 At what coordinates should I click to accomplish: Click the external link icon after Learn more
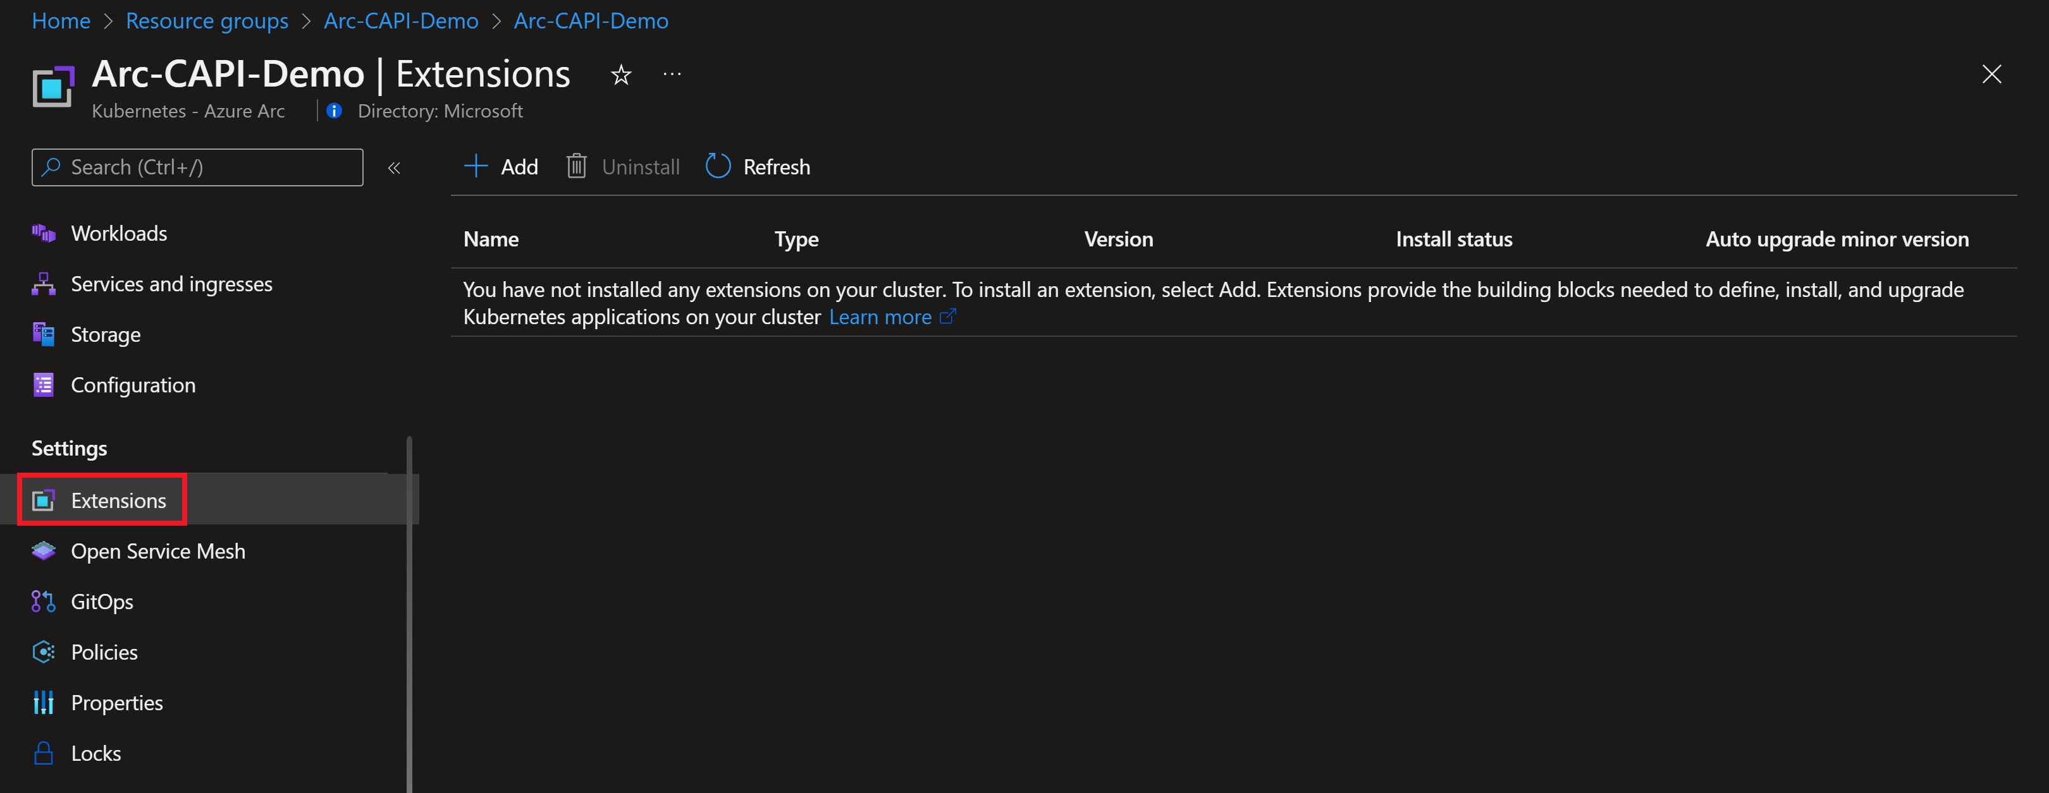(x=947, y=316)
